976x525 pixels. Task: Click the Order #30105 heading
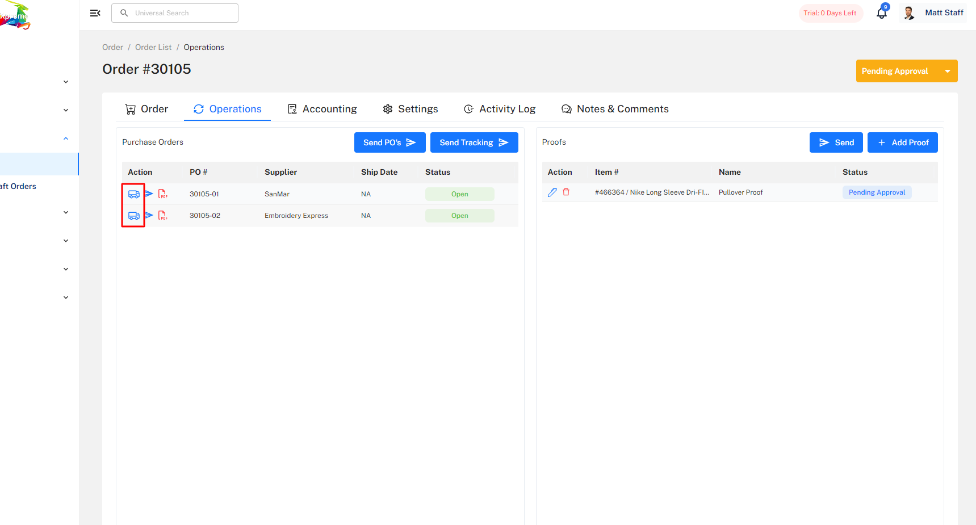tap(146, 69)
